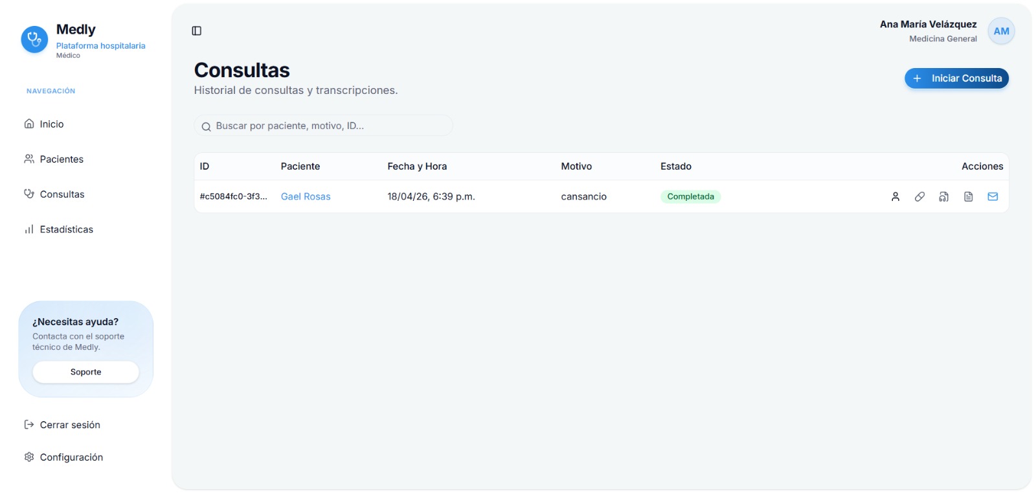Toggle the sidebar collapse panel icon
The image size is (1036, 493).
(197, 30)
